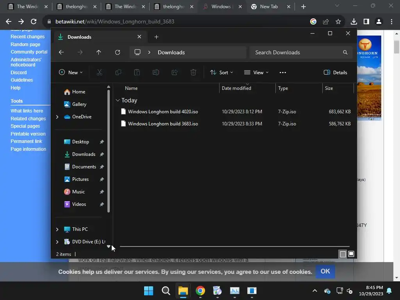Open What links here link
The image size is (400, 300).
coord(27,111)
